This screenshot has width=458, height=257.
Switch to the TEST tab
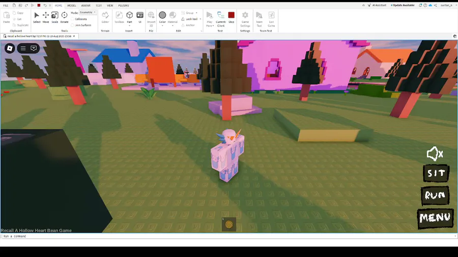pyautogui.click(x=99, y=5)
